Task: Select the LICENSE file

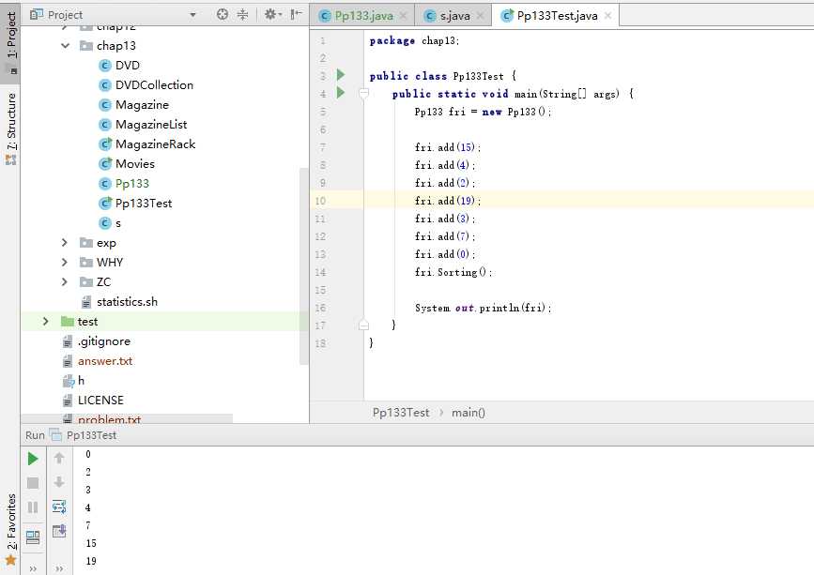Action: tap(100, 401)
